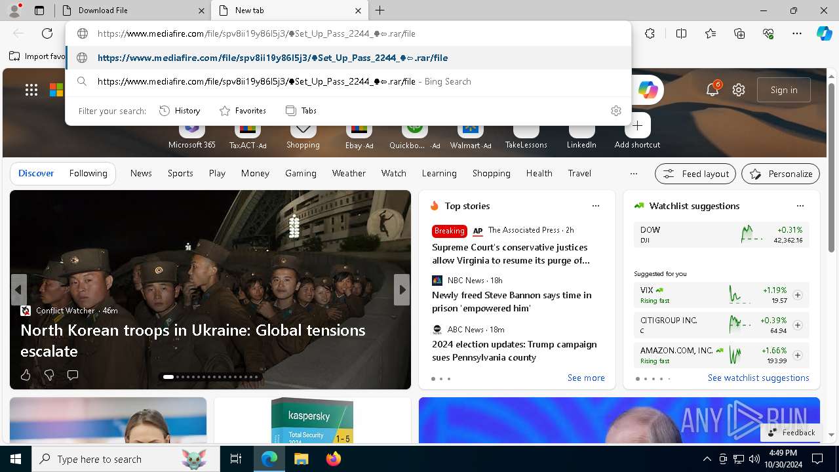Switch feed to Following

pyautogui.click(x=88, y=173)
